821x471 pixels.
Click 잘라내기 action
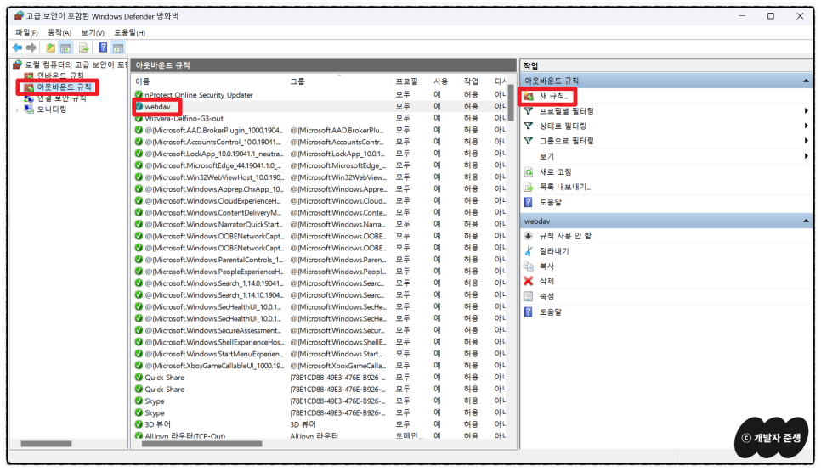coord(554,251)
